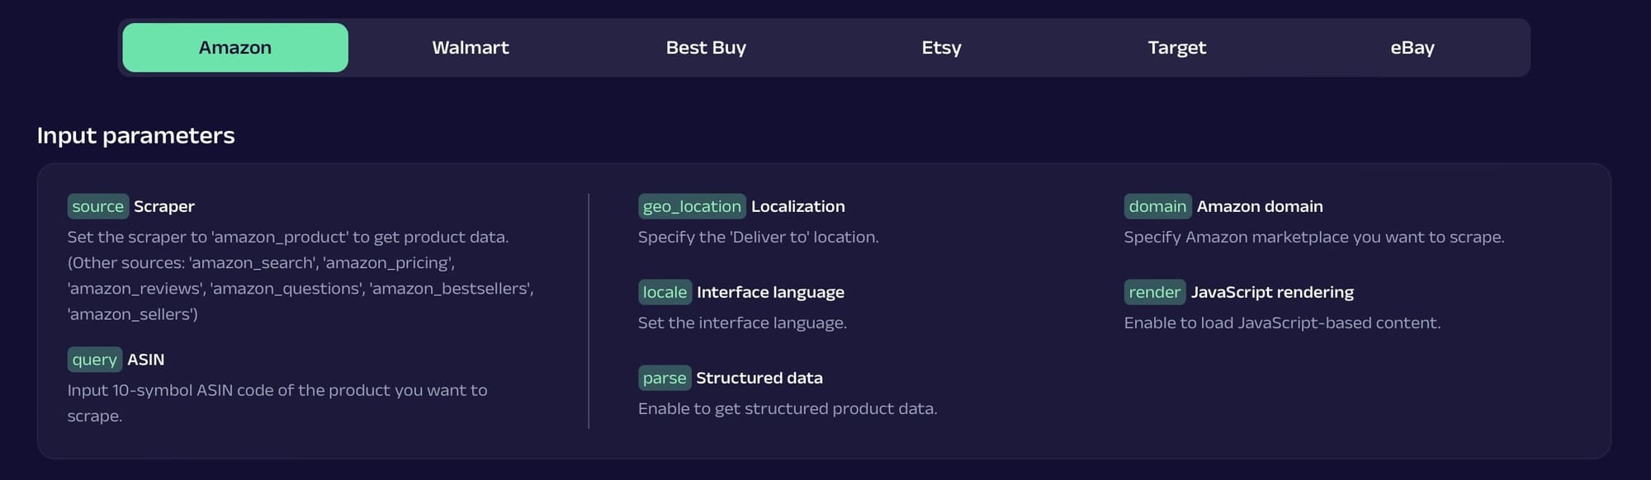Click the 'Structured data' label

click(759, 378)
